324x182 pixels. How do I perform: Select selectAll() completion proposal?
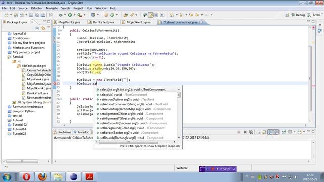124,95
